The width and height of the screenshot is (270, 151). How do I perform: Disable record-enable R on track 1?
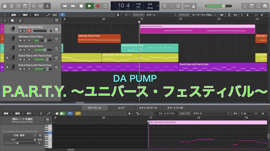[x=29, y=31]
